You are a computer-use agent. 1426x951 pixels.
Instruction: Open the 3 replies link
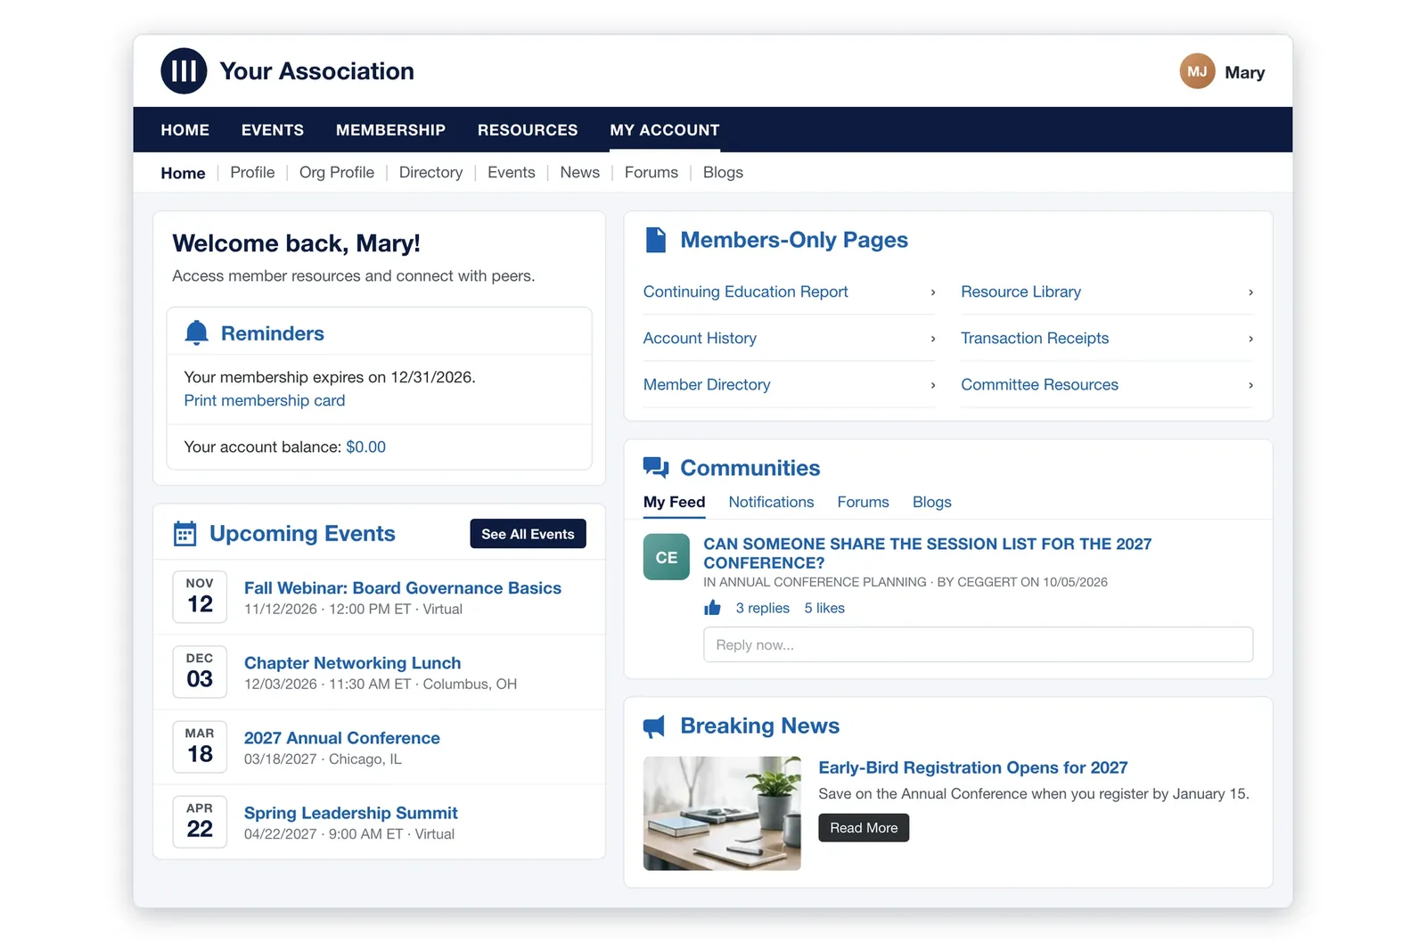click(x=762, y=608)
